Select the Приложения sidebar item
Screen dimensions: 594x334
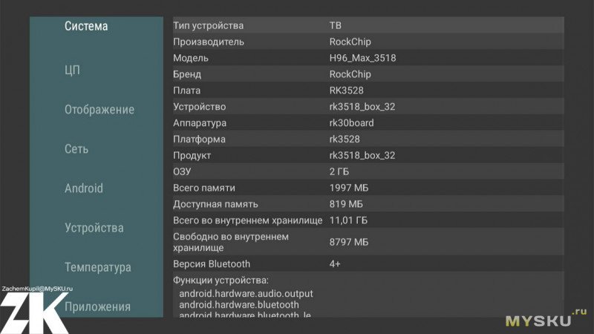(97, 307)
